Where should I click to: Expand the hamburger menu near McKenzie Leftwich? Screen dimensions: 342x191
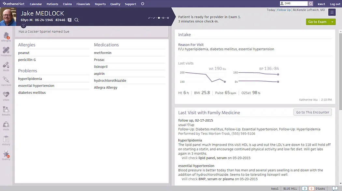(x=332, y=12)
